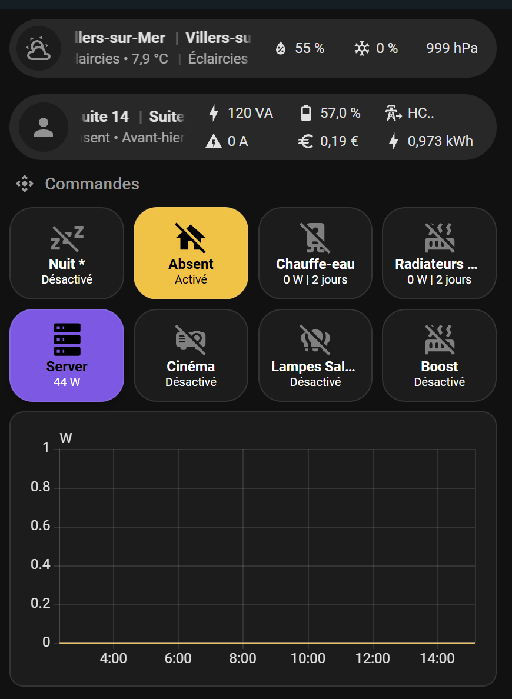Open the battery 57,0 % indicator
The image size is (512, 699).
pos(331,113)
